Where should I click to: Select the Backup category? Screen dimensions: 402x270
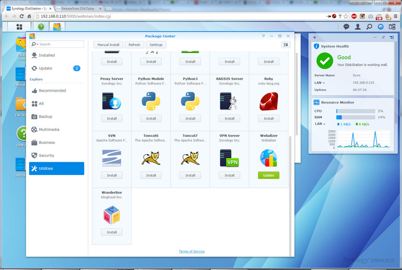click(57, 116)
